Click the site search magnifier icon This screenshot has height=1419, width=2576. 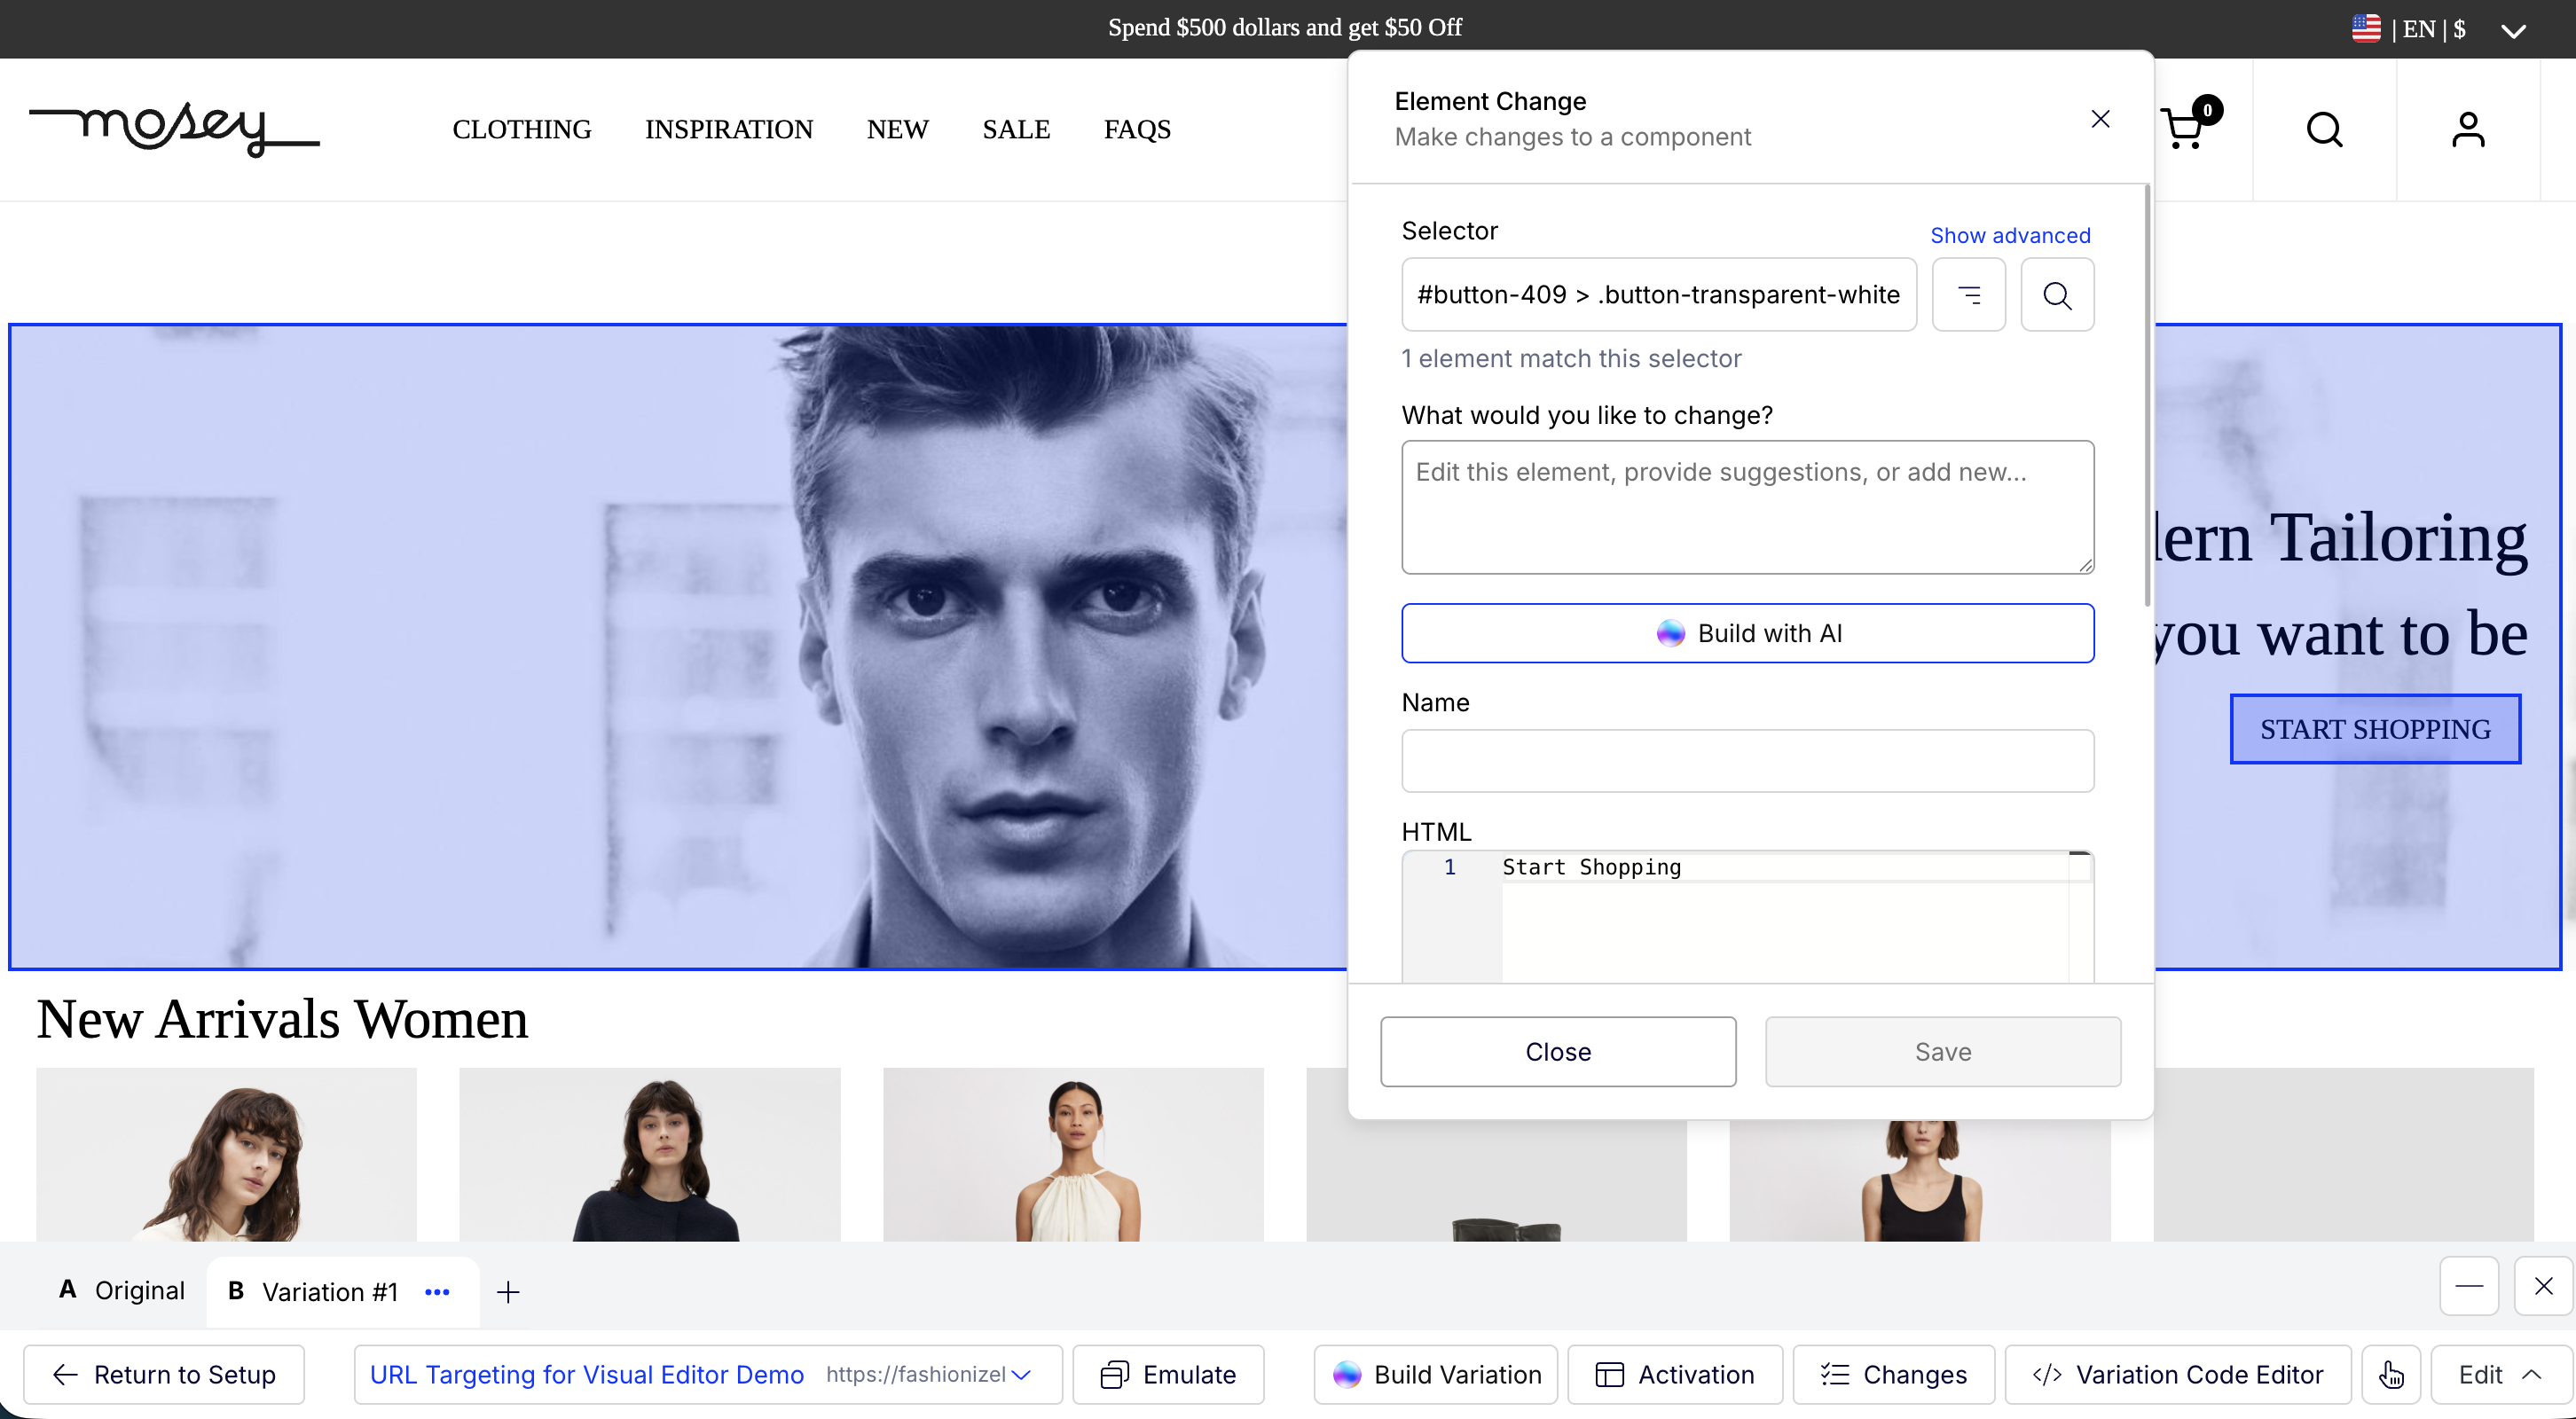pyautogui.click(x=2324, y=129)
